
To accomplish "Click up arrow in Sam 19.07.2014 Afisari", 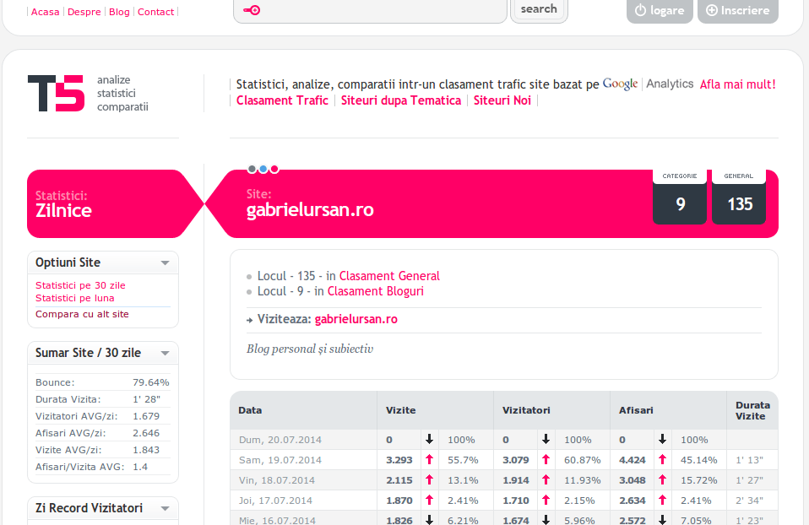I will tap(662, 459).
